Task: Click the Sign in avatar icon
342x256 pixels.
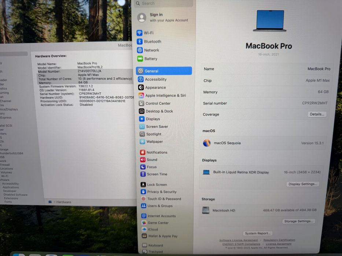Action: click(142, 18)
